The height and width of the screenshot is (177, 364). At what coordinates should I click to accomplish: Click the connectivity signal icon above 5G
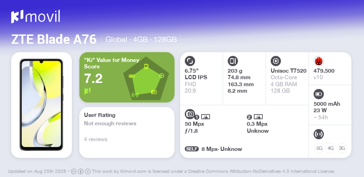click(318, 134)
